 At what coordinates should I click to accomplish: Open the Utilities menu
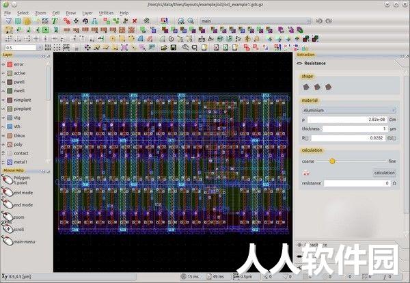pos(106,13)
